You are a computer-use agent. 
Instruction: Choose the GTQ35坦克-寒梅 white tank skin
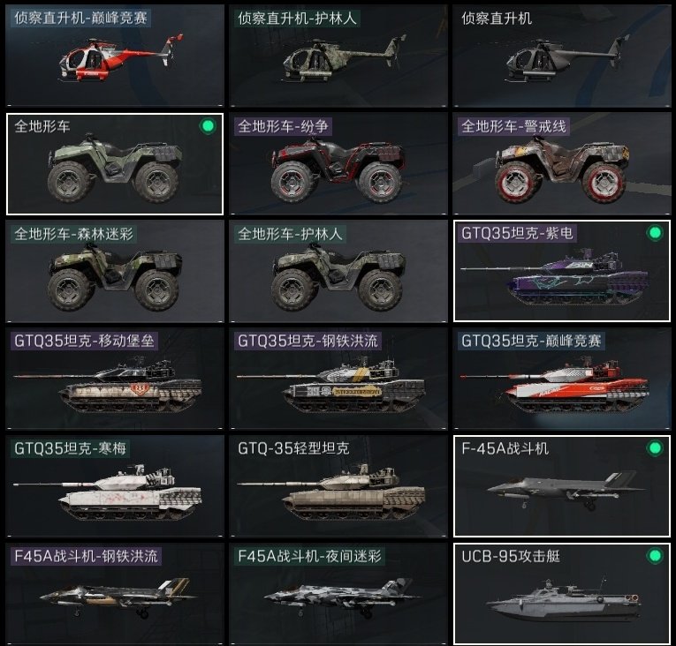click(115, 486)
